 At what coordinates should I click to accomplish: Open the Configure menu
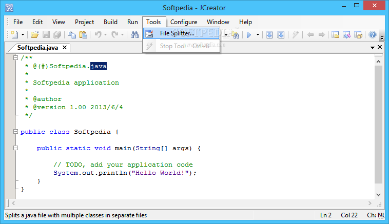coord(184,22)
